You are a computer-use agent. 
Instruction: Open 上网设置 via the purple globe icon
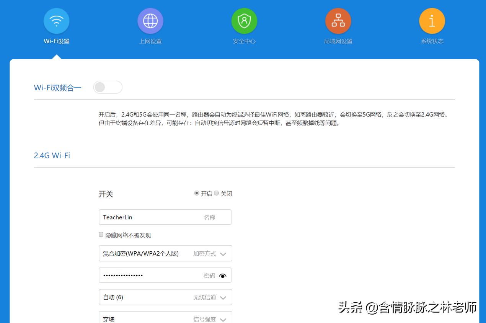[150, 21]
